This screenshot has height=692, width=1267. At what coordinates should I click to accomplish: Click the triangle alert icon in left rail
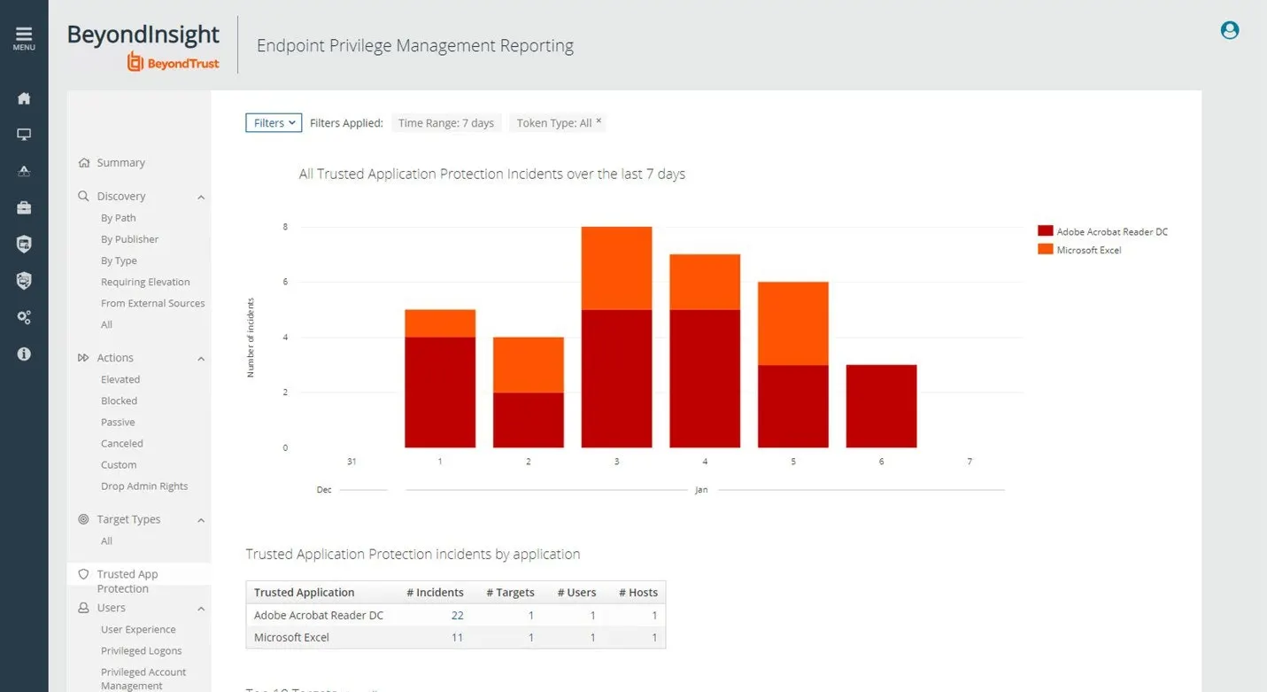click(24, 171)
